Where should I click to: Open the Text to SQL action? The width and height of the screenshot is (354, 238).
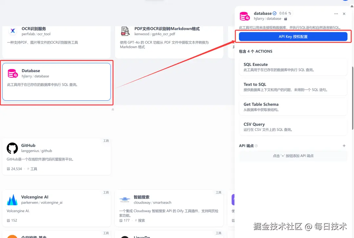click(293, 87)
